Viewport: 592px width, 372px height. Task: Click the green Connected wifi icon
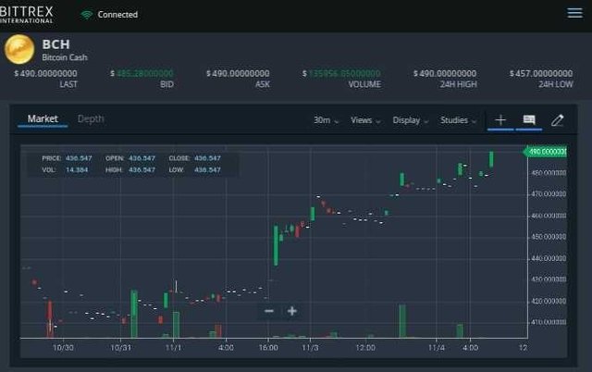click(87, 15)
